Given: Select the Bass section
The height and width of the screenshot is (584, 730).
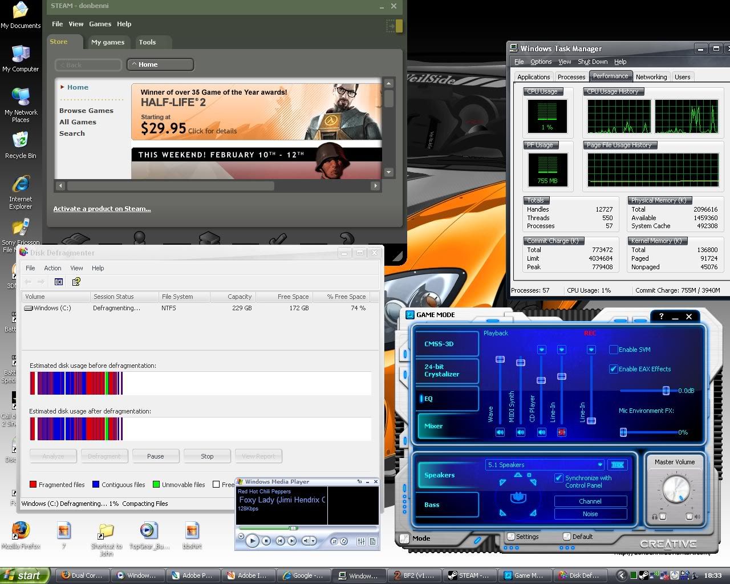Looking at the screenshot, I should click(x=448, y=505).
